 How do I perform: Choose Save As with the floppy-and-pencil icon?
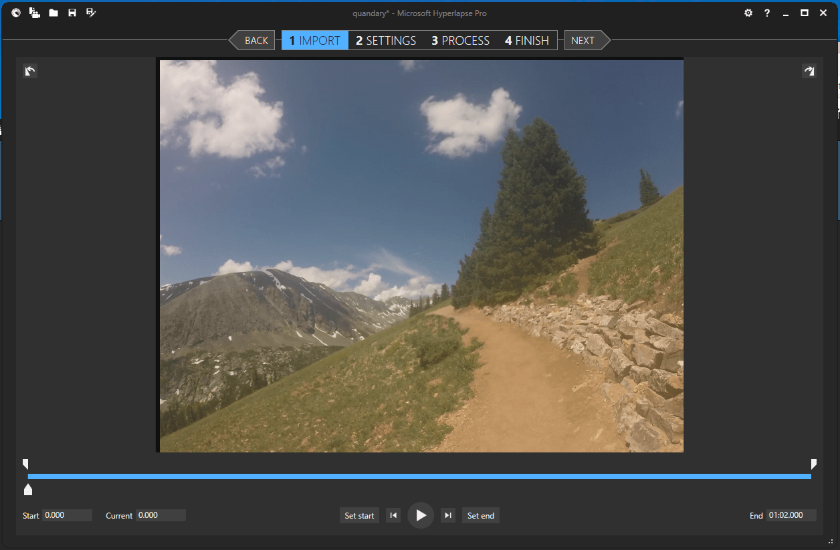[x=92, y=13]
